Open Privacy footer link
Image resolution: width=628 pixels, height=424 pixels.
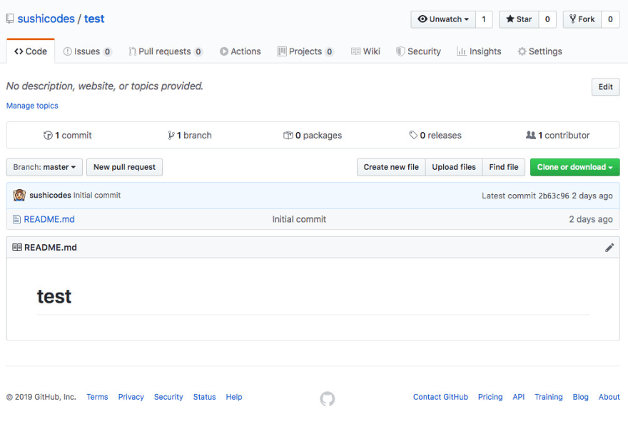tap(131, 397)
